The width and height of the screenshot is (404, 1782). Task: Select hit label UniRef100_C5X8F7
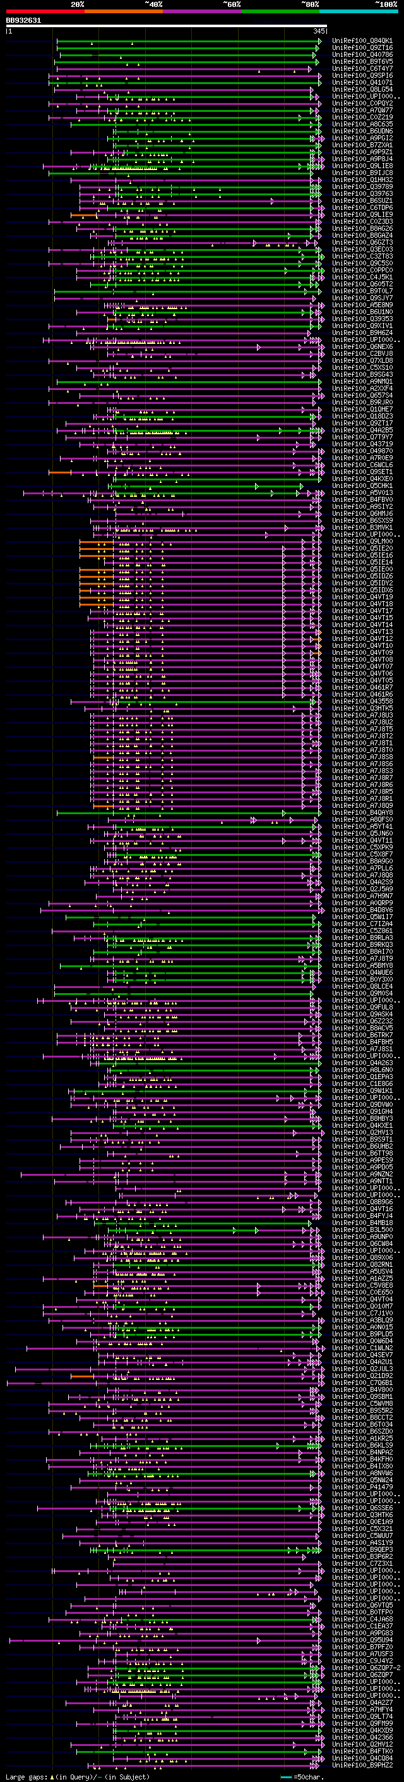[362, 855]
